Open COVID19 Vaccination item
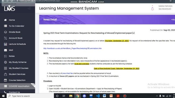Screen dimensions: 175x98 (19, 86)
